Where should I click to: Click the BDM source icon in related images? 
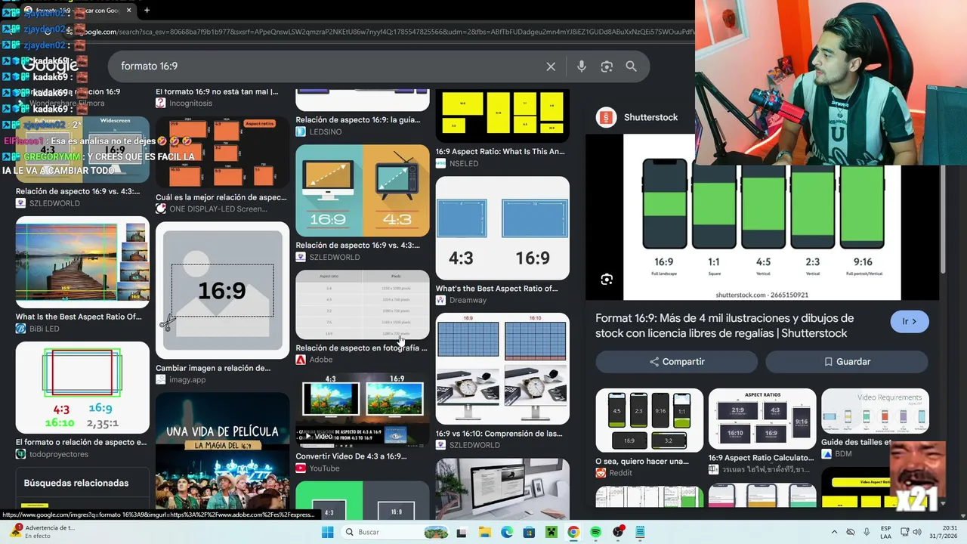(x=826, y=454)
